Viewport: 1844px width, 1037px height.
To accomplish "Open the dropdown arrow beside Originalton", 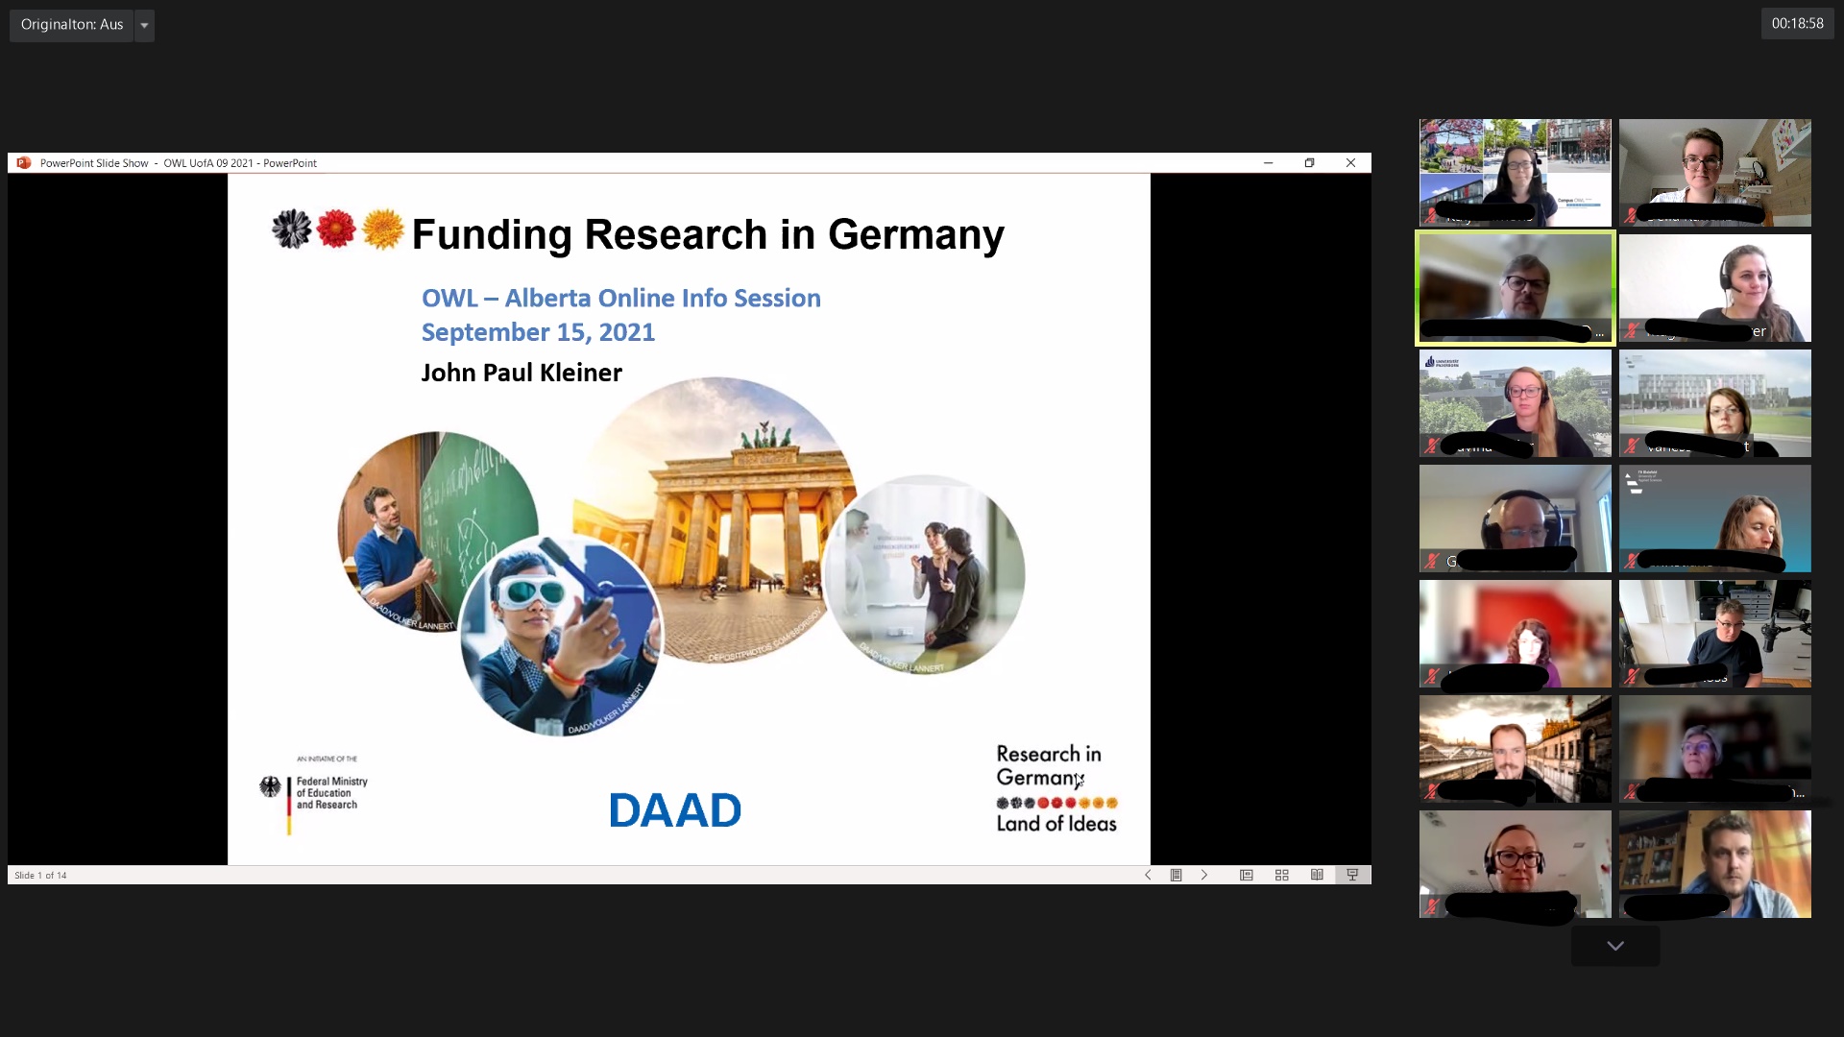I will pyautogui.click(x=145, y=25).
